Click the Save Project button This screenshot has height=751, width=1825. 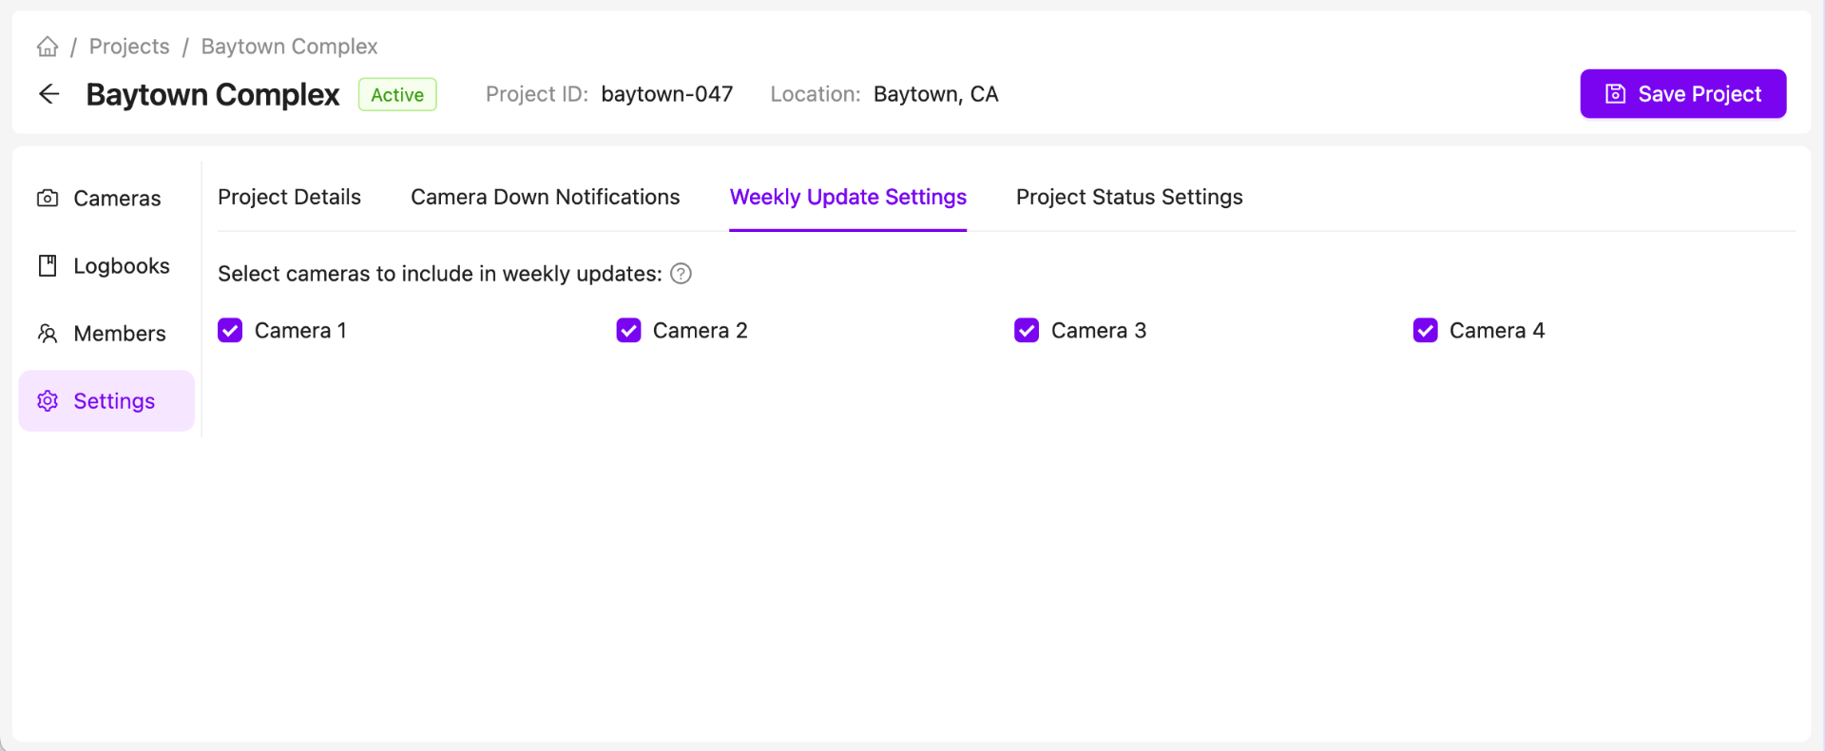pyautogui.click(x=1682, y=93)
